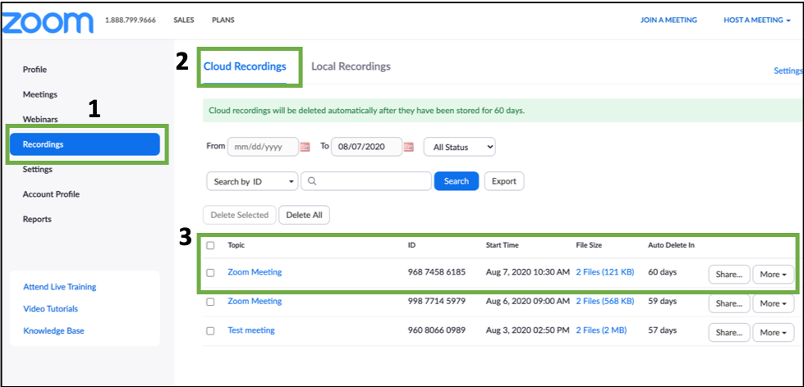The width and height of the screenshot is (804, 387).
Task: Click the File Size column header
Action: click(589, 245)
